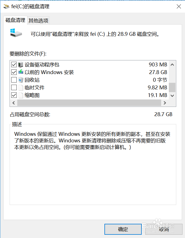Enable the 回收站 checkbox
The width and height of the screenshot is (185, 238).
click(x=14, y=80)
